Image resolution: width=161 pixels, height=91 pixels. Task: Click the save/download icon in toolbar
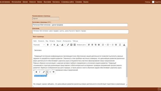tap(124, 45)
